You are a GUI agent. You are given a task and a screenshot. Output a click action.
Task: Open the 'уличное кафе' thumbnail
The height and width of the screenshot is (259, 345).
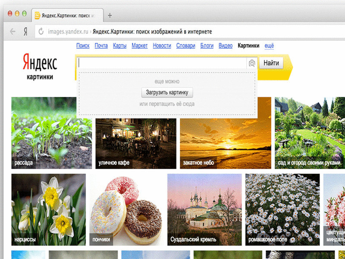pyautogui.click(x=136, y=144)
